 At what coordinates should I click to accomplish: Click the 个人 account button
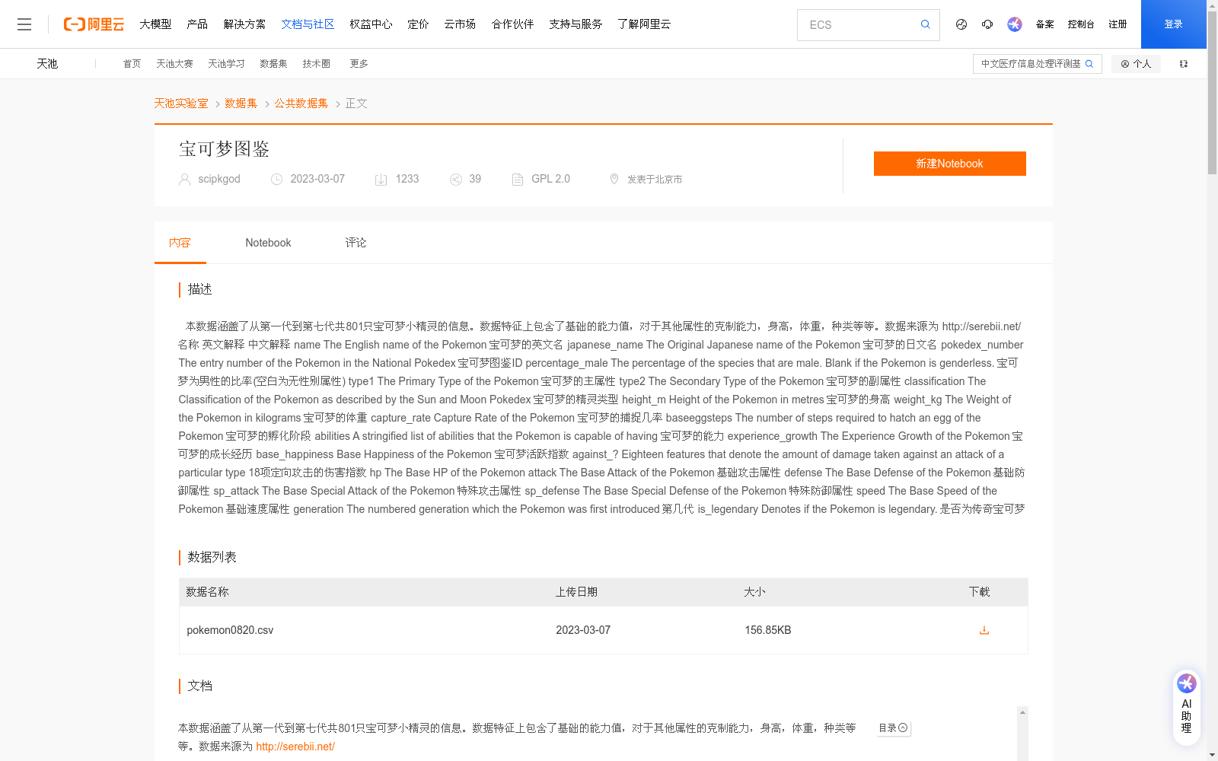pos(1136,64)
